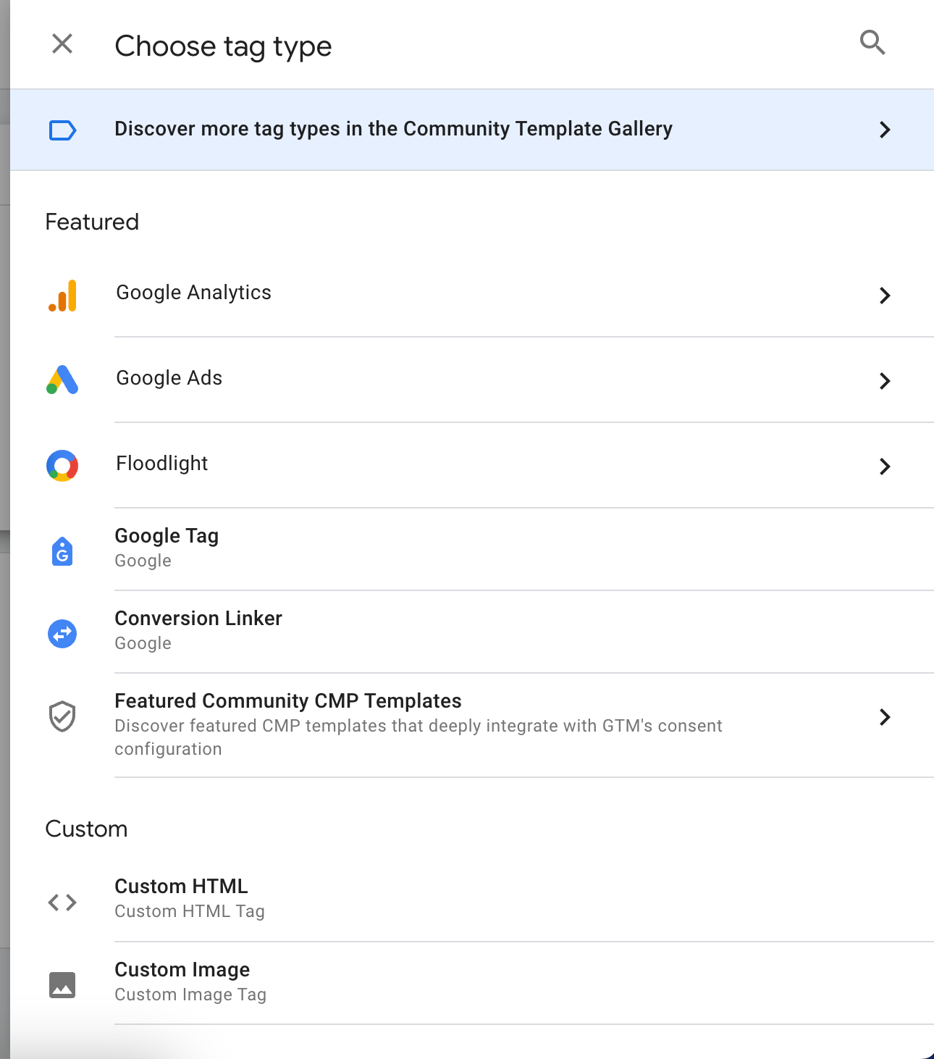Click the Conversion Linker arrows icon
This screenshot has width=934, height=1059.
pos(62,634)
